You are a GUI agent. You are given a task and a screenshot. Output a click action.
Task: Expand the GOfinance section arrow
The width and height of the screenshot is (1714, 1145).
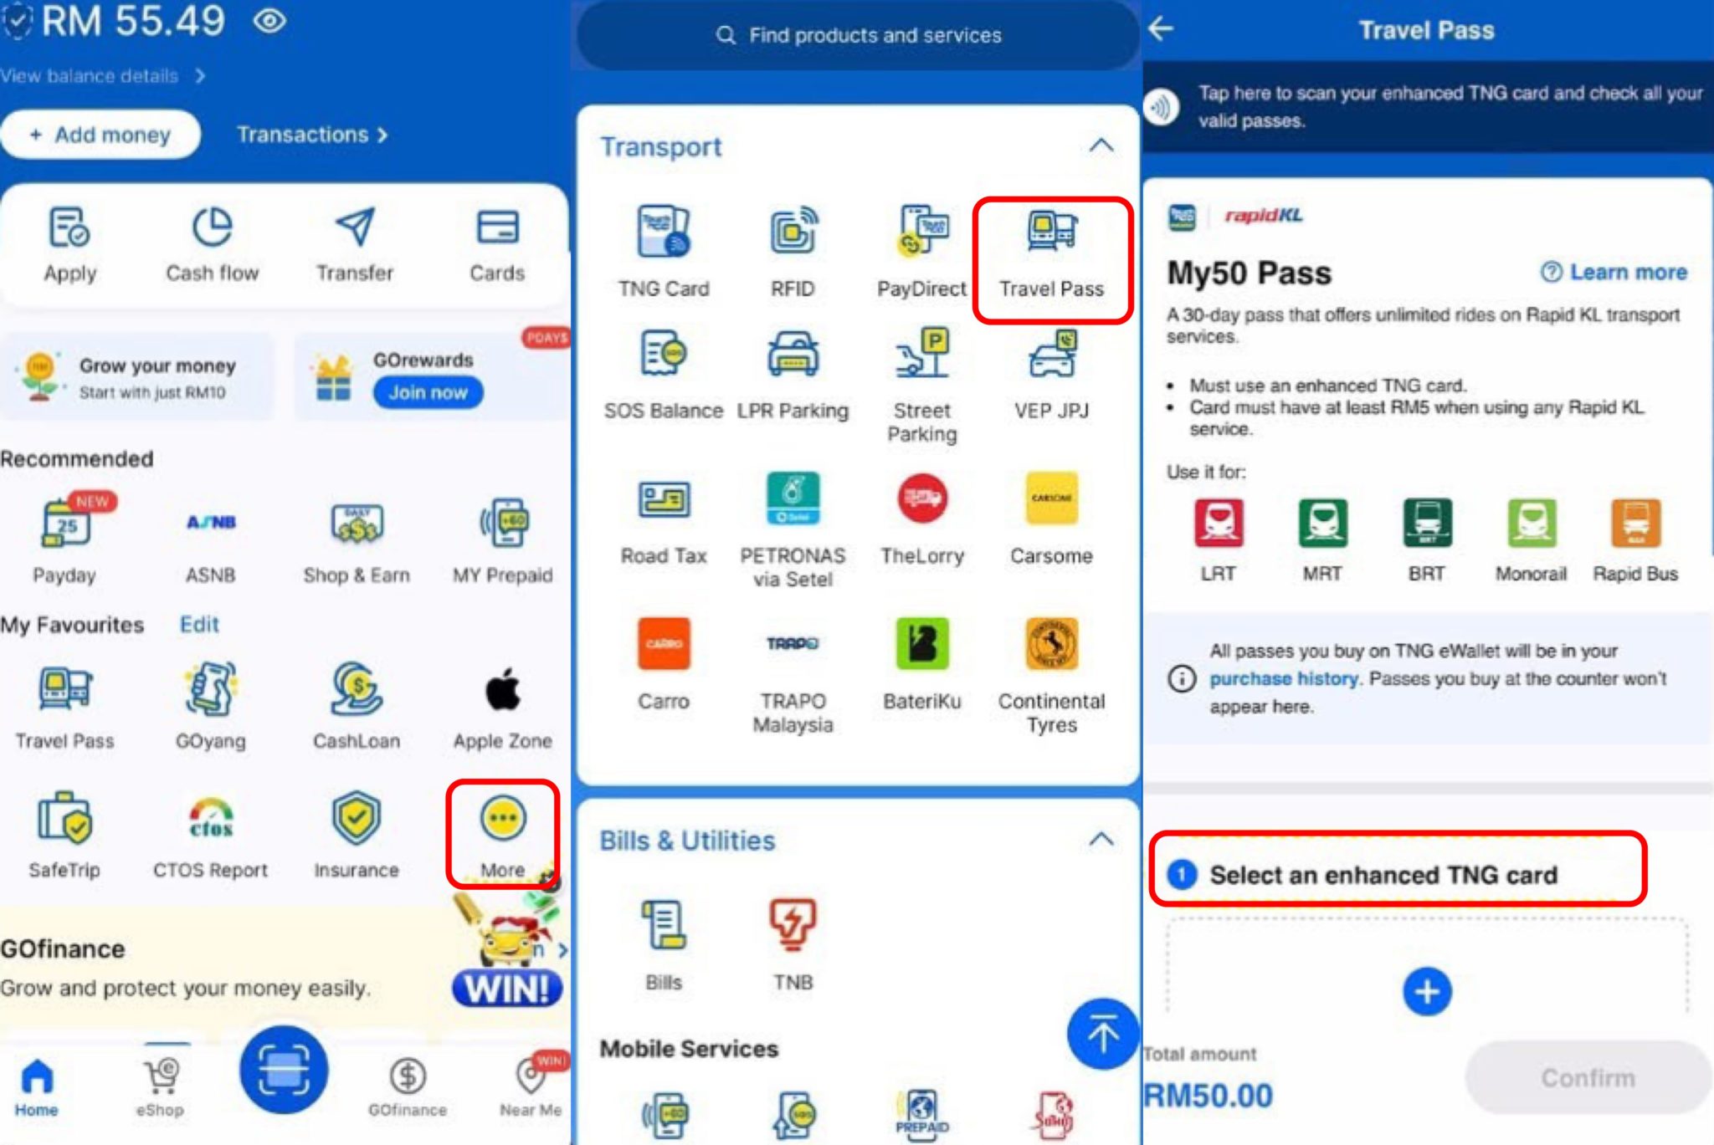tap(562, 950)
